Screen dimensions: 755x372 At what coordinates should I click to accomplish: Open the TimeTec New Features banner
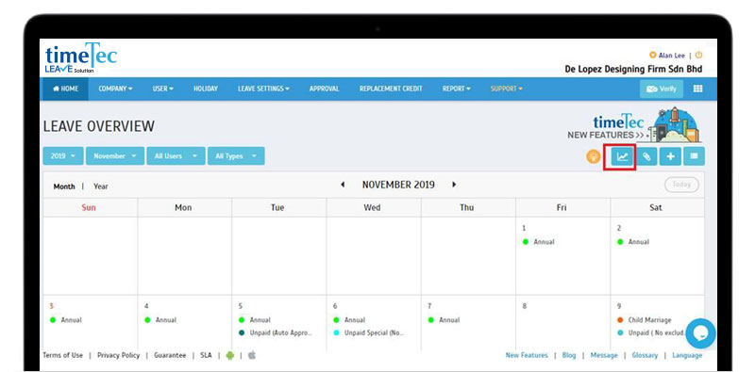click(634, 125)
